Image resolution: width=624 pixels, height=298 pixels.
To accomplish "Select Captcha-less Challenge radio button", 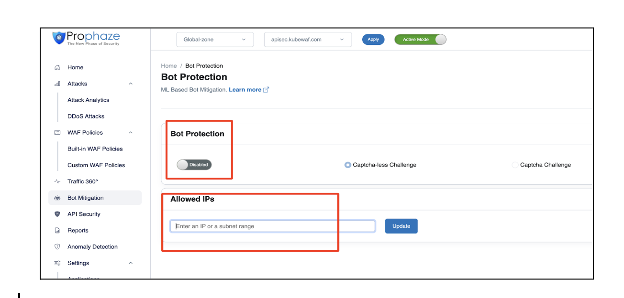I will click(x=348, y=165).
